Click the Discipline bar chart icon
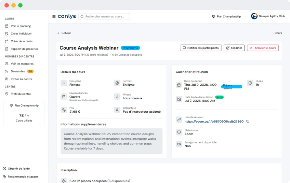Image resolution: width=290 pixels, height=183 pixels. (64, 83)
